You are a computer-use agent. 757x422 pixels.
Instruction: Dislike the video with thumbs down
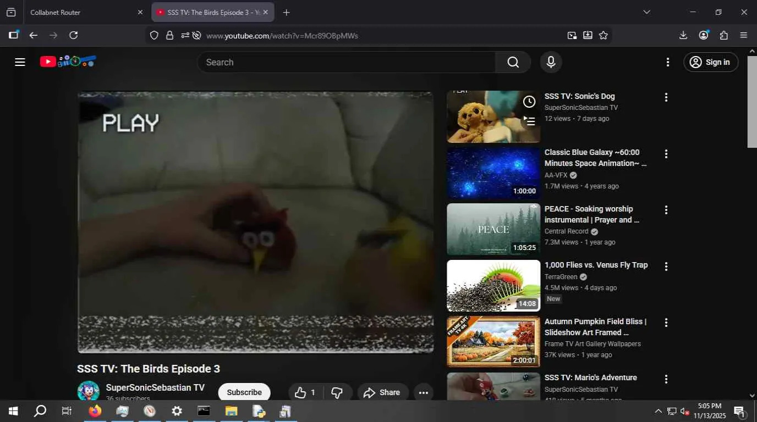[337, 392]
